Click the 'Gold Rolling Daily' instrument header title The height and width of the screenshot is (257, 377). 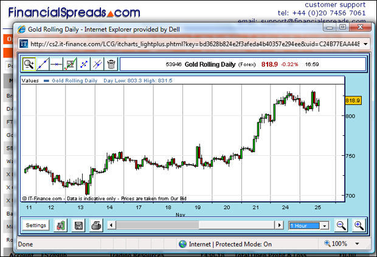[210, 64]
